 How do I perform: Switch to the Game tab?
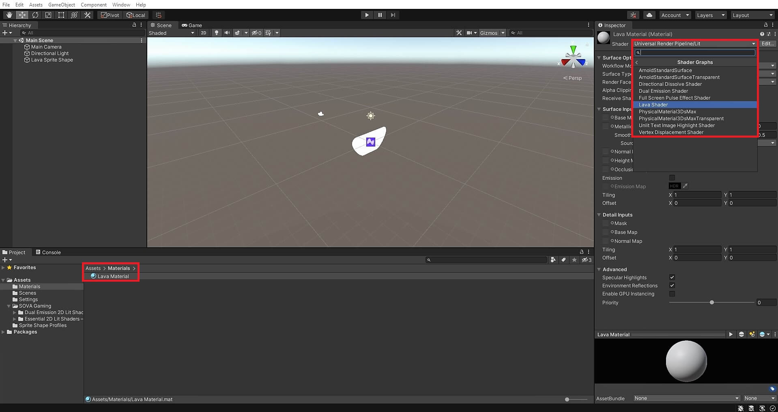click(192, 25)
